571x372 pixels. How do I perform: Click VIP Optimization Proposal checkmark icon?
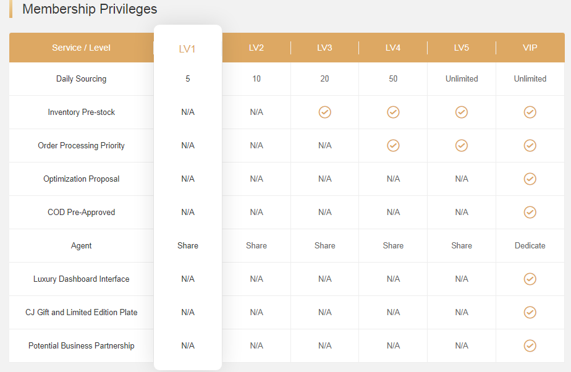click(530, 179)
